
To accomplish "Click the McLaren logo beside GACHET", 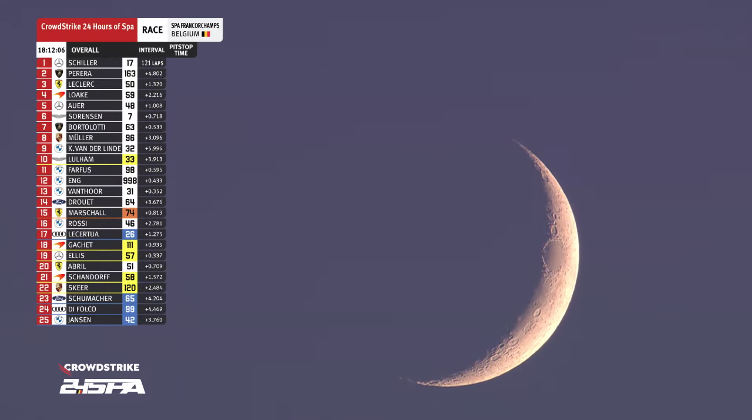I will tap(59, 245).
